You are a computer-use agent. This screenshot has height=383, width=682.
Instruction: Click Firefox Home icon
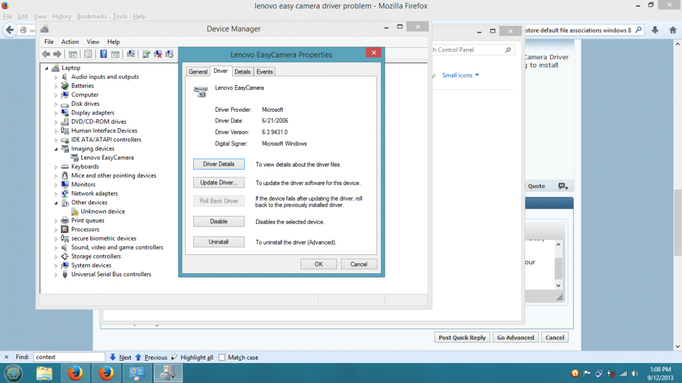click(x=673, y=30)
